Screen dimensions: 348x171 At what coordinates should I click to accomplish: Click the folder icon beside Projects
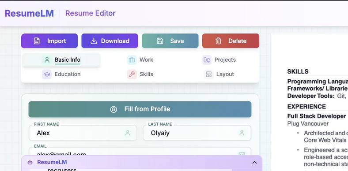point(207,60)
